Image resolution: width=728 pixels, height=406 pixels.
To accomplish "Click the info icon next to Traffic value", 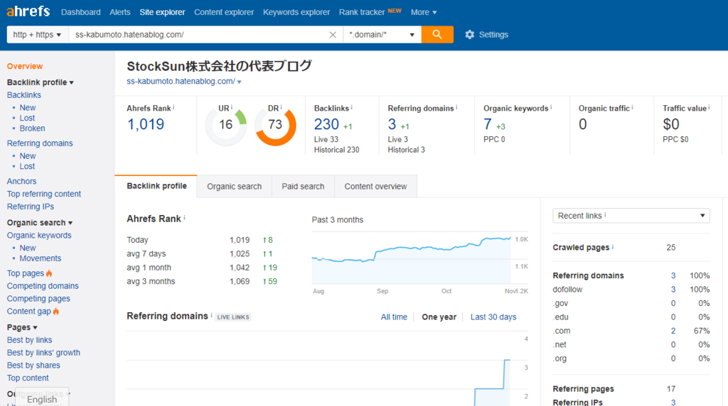I will pos(709,107).
